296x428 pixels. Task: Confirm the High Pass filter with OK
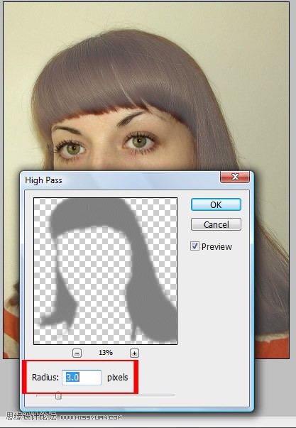[216, 204]
